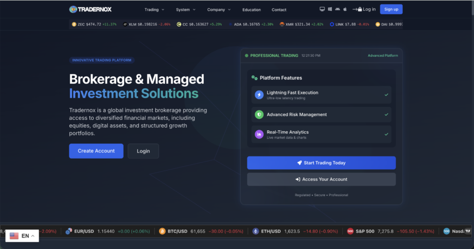Click the Sign up button

click(x=391, y=9)
